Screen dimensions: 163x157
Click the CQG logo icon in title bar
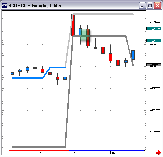pos(5,5)
